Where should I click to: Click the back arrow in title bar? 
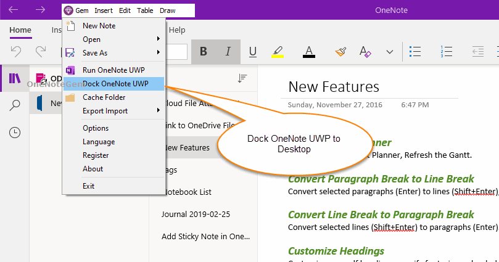pyautogui.click(x=14, y=10)
